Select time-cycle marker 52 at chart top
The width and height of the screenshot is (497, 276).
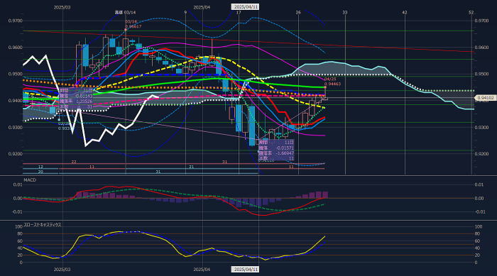pos(471,12)
